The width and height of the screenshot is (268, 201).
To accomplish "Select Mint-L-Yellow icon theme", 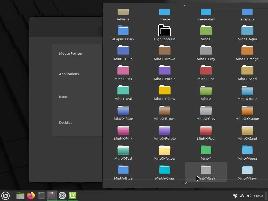I will (164, 93).
